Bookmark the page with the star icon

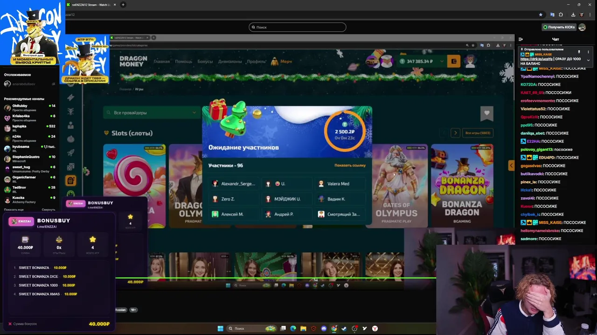(x=541, y=14)
